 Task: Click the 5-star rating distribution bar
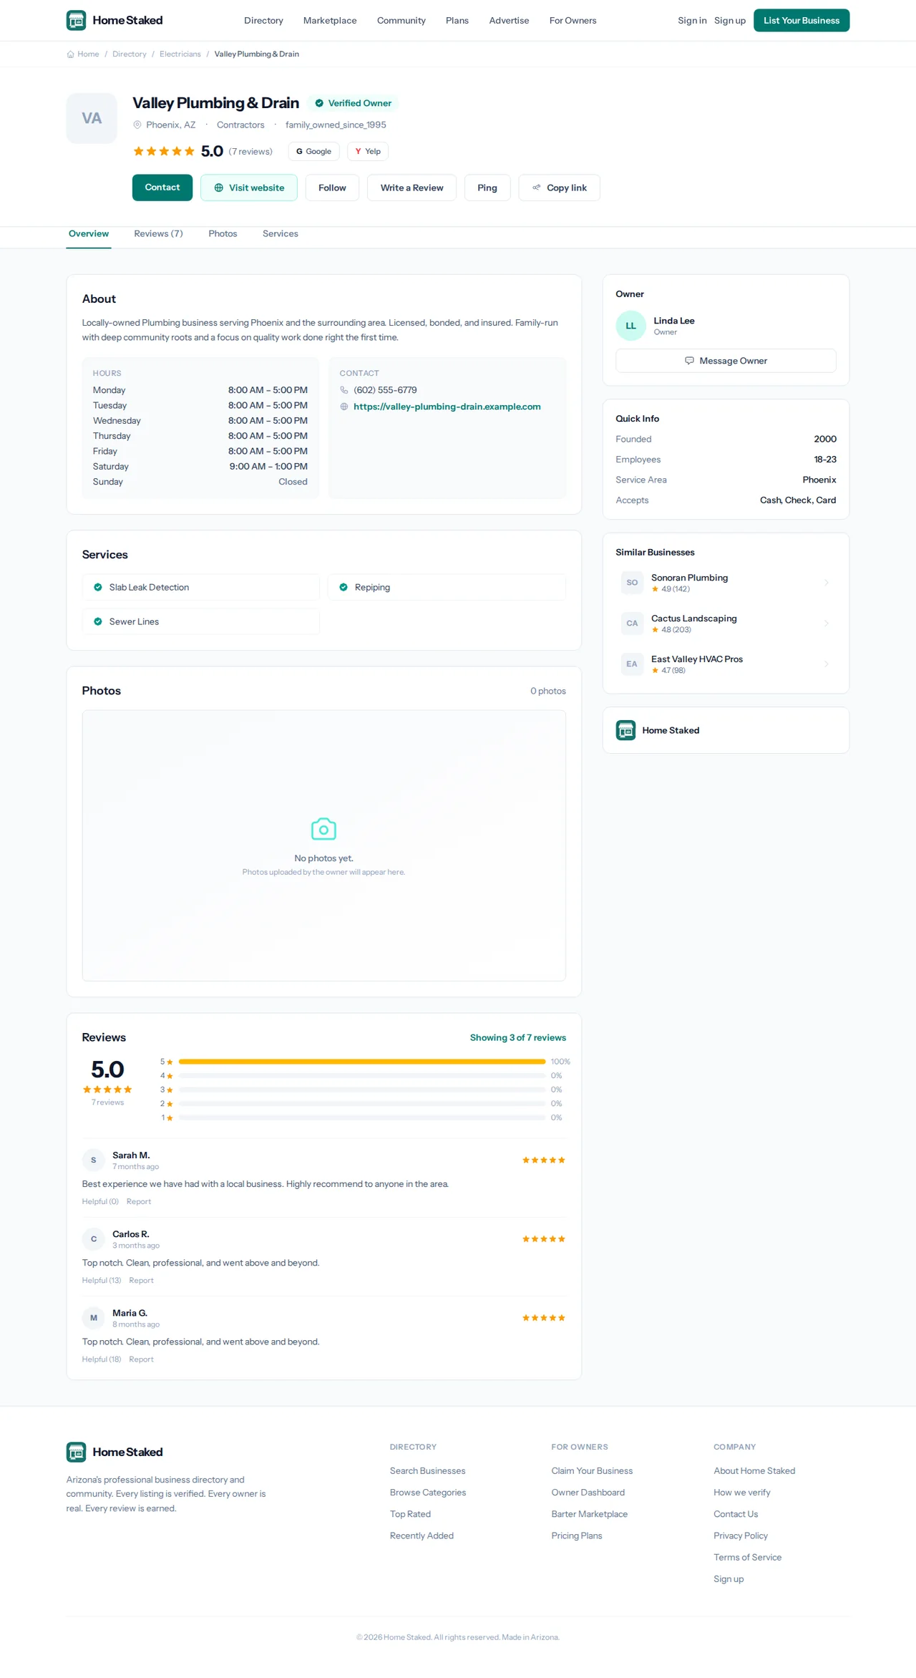[362, 1062]
